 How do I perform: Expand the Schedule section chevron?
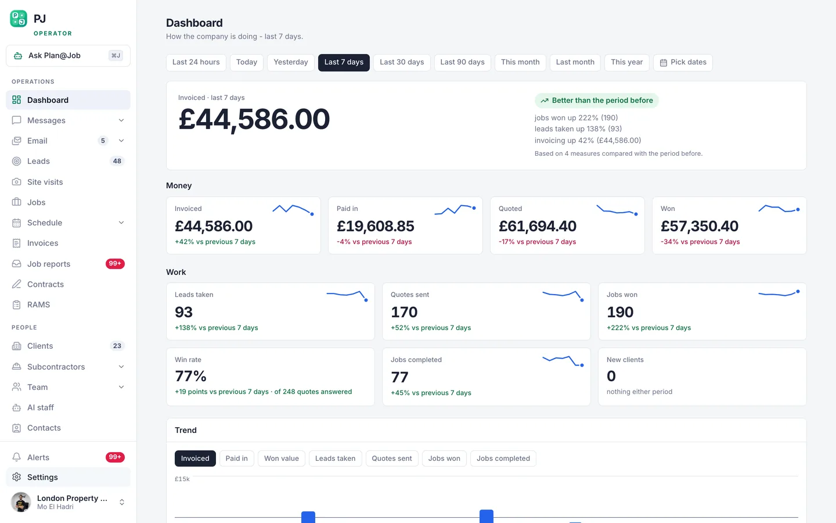pyautogui.click(x=121, y=223)
